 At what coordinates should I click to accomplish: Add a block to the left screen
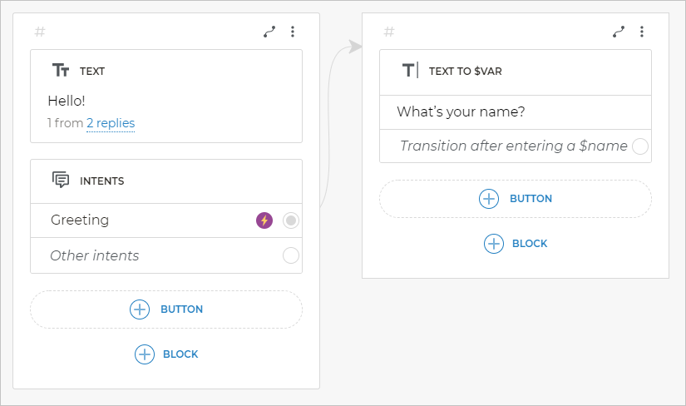[166, 354]
